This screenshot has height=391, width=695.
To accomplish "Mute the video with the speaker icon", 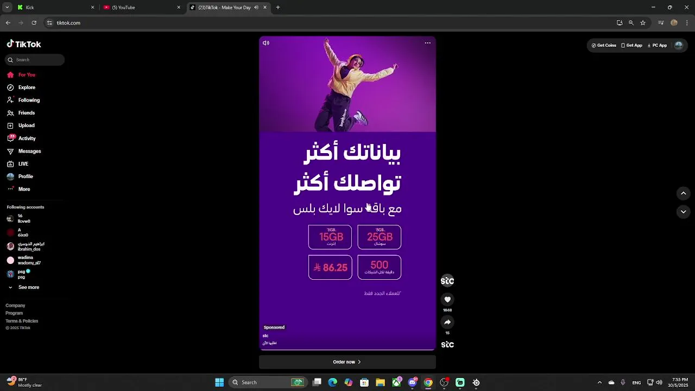I will click(x=266, y=43).
